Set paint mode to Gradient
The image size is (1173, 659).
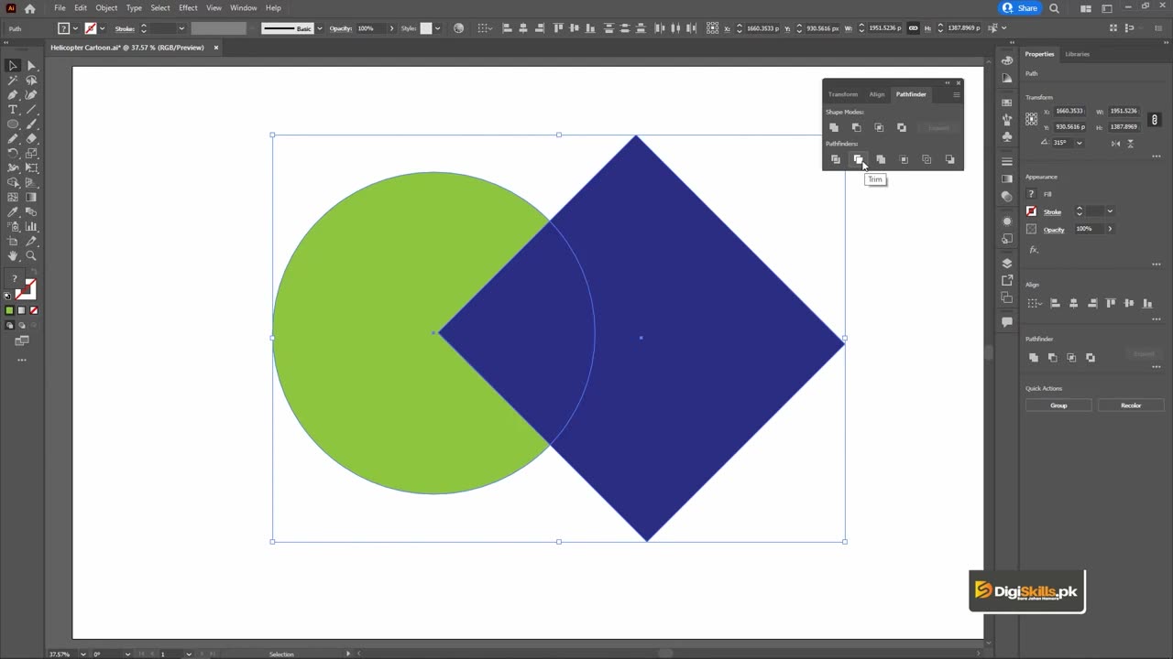point(22,310)
